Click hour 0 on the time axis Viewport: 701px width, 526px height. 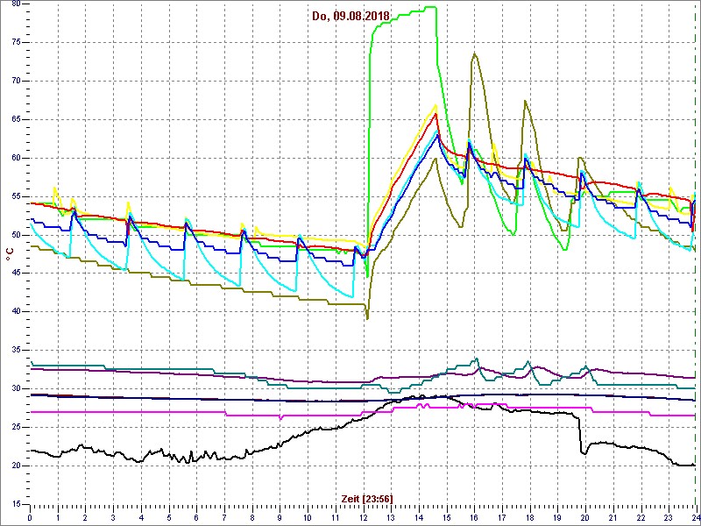(30, 517)
